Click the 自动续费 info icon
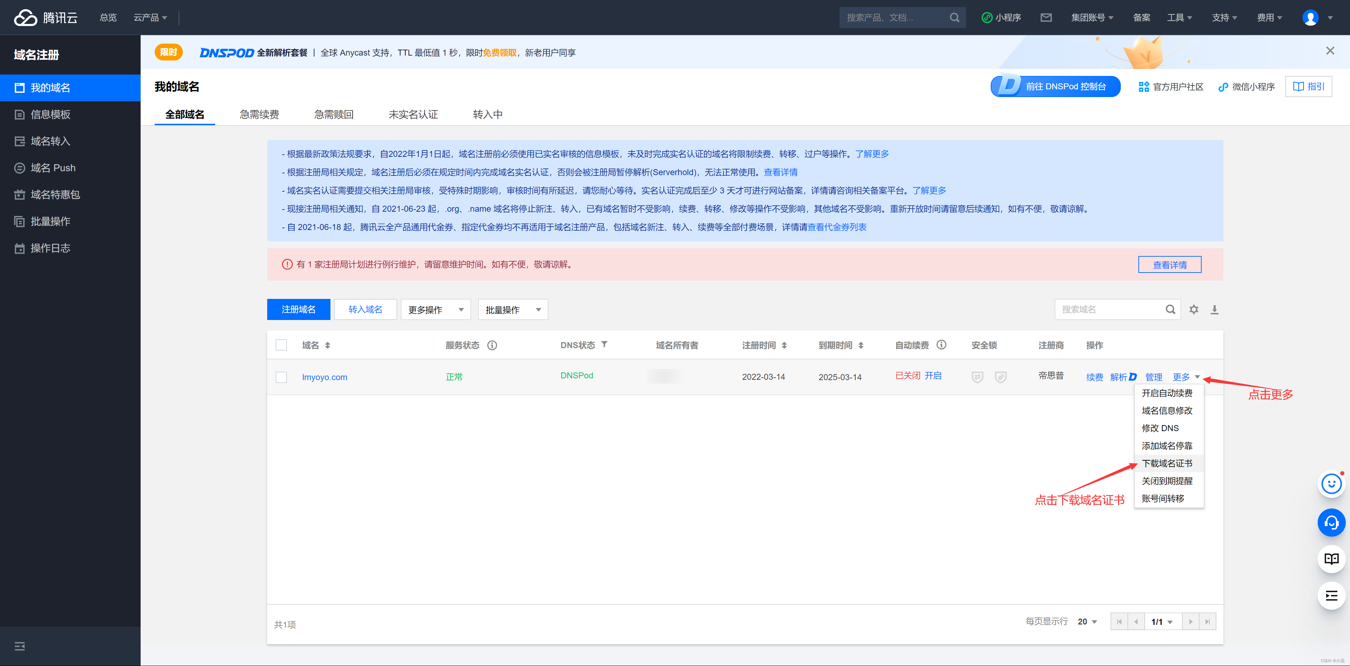The height and width of the screenshot is (666, 1350). click(941, 344)
